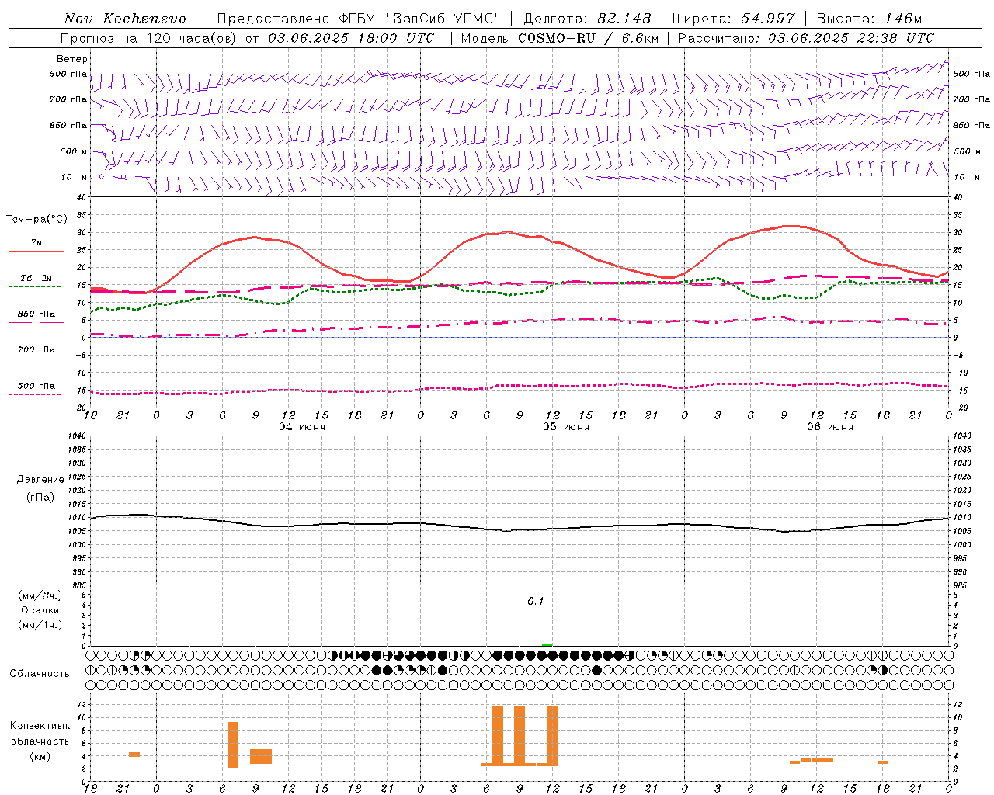Click the provider text ФГБУ "ЗапСиб УГМС"

coord(419,19)
